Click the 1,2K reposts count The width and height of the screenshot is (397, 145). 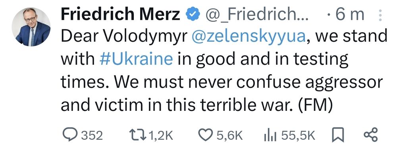[x=160, y=136]
